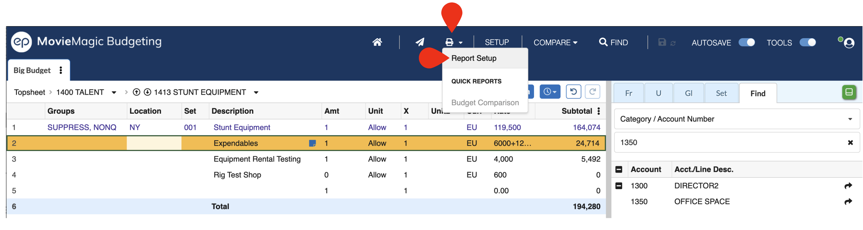Image resolution: width=863 pixels, height=230 pixels.
Task: Click the 6000+12… rate cell
Action: 512,143
